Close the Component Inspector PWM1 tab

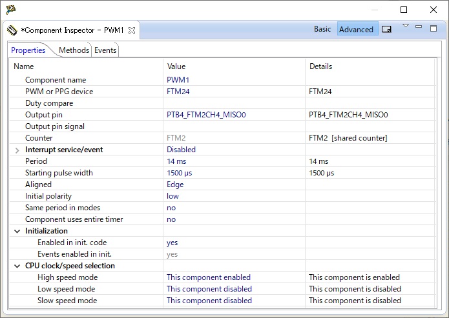tap(132, 30)
